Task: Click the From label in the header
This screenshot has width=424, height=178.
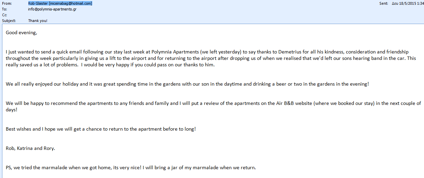Action: pos(6,3)
